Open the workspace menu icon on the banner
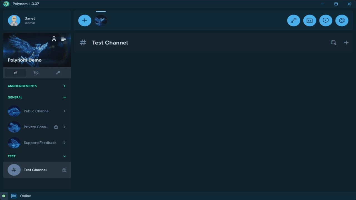Image resolution: width=356 pixels, height=200 pixels. tap(63, 39)
